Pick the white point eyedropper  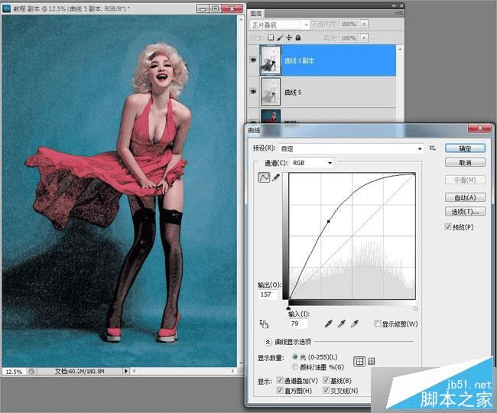click(x=354, y=324)
